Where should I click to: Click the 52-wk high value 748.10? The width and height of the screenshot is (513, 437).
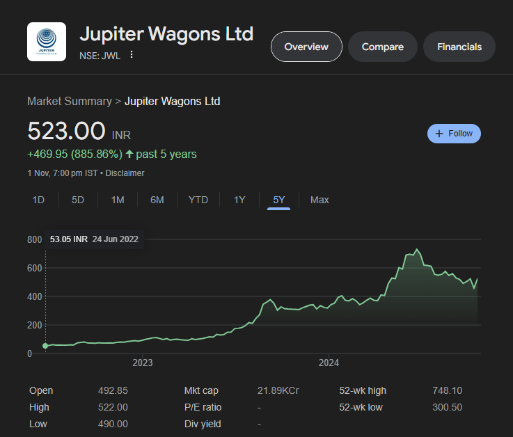coord(448,390)
